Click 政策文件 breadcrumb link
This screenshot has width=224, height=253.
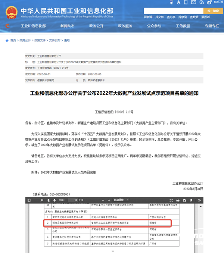click(x=40, y=40)
